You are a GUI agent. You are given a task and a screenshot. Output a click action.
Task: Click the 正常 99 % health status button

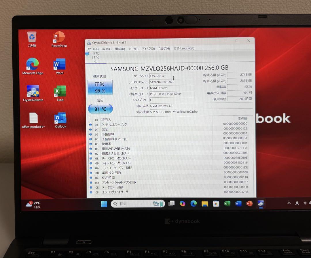[100, 87]
